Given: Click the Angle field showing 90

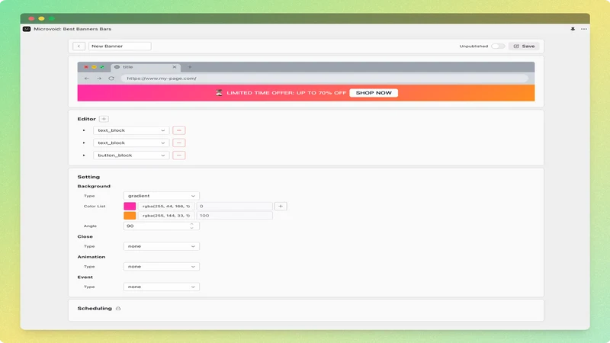Looking at the screenshot, I should [x=162, y=226].
